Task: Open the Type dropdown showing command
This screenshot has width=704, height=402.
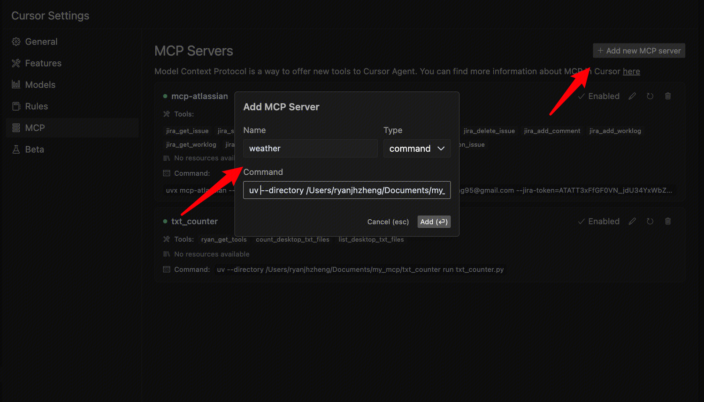Action: point(417,148)
